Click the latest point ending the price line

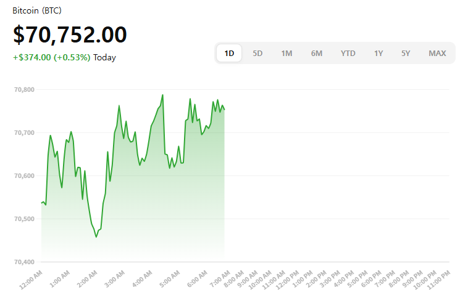pos(224,110)
